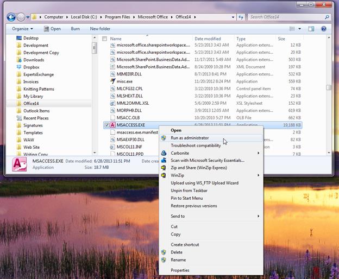Image resolution: width=339 pixels, height=279 pixels.
Task: Click the Forward navigation arrow button
Action: [21, 17]
